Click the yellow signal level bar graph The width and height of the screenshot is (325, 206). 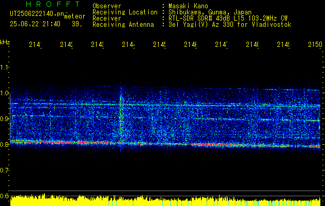click(165, 200)
